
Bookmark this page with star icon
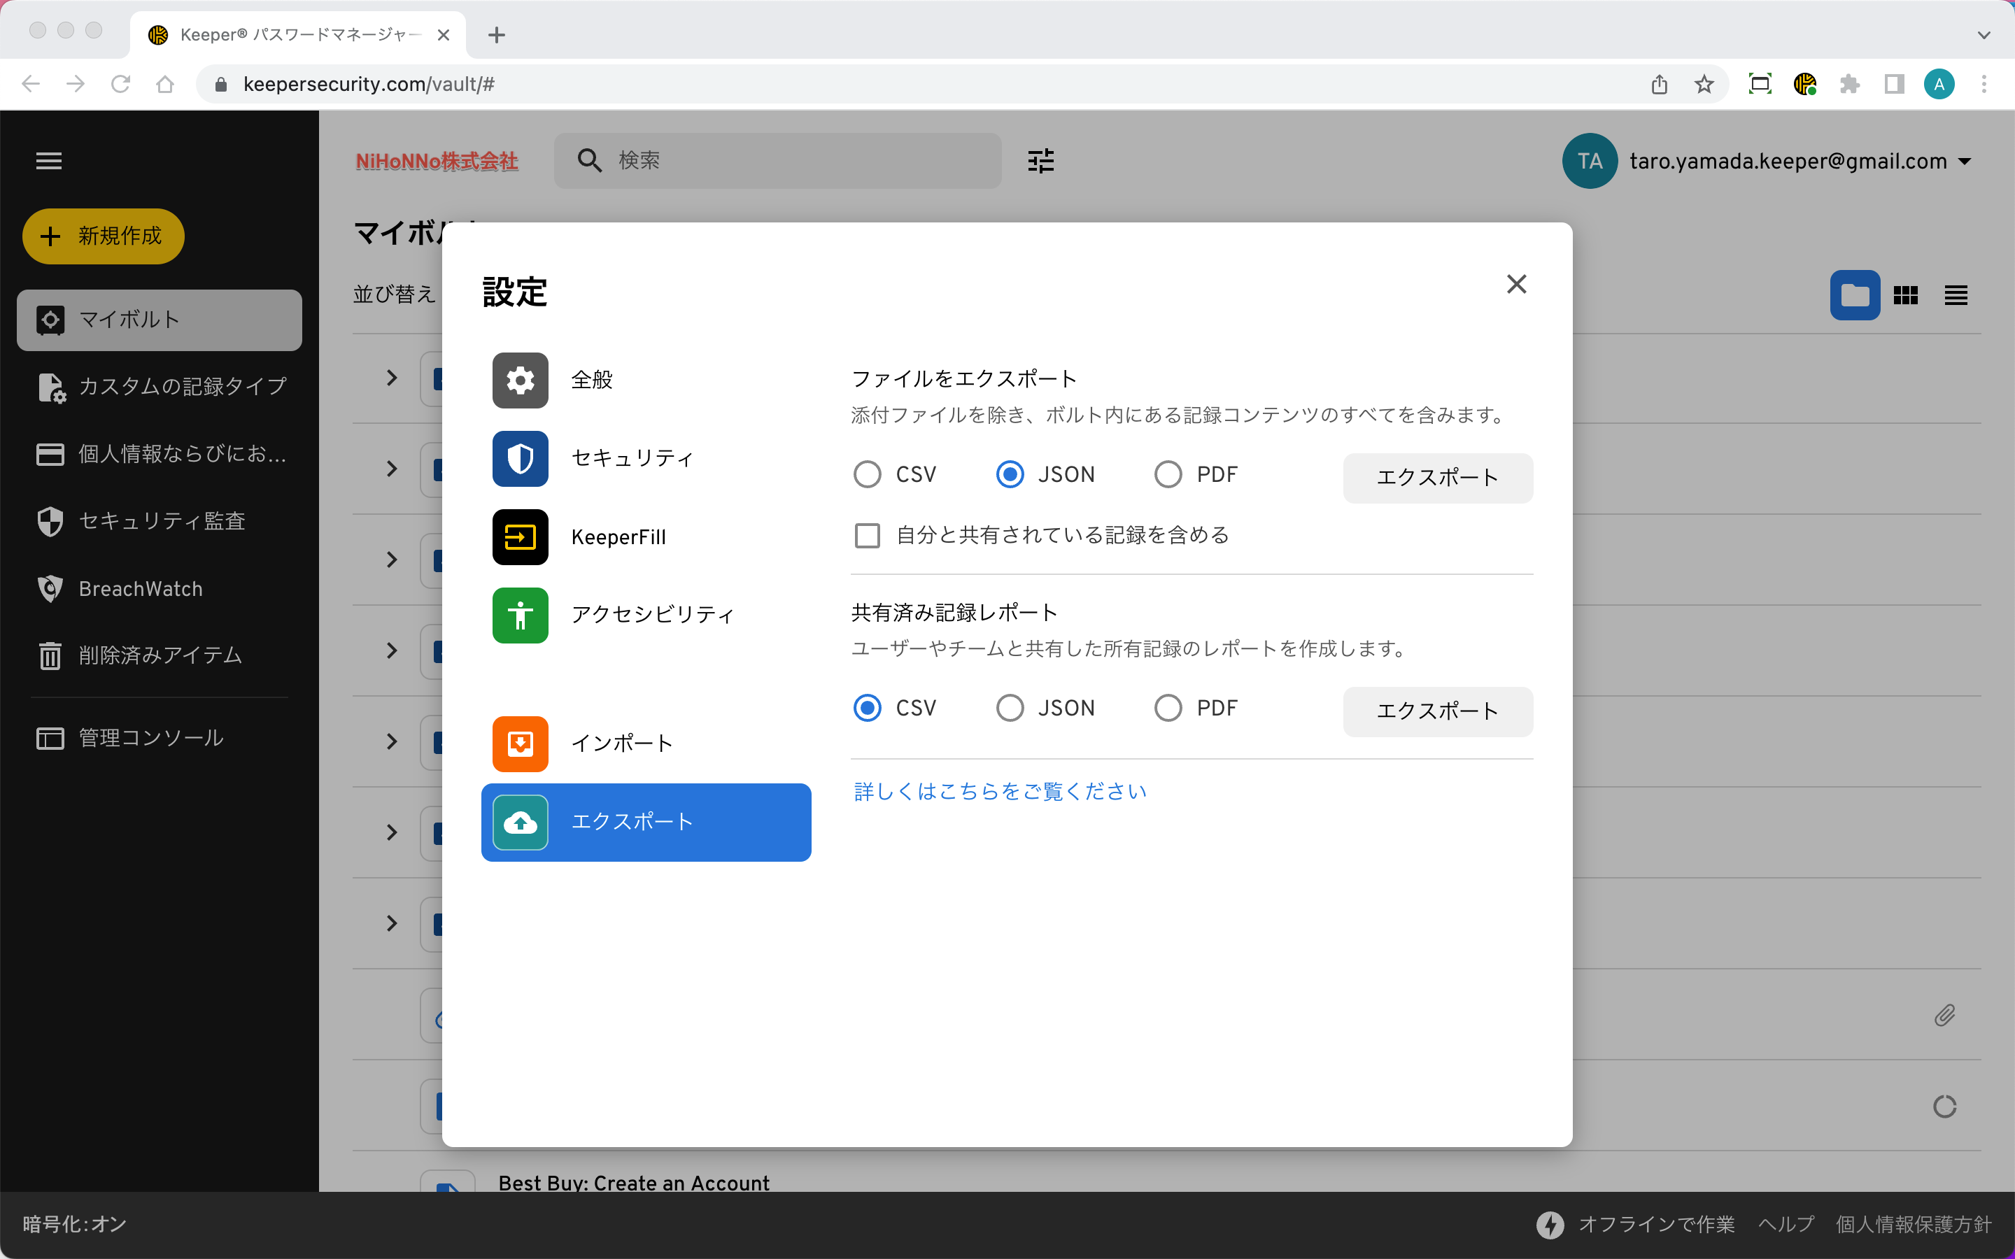(1704, 84)
